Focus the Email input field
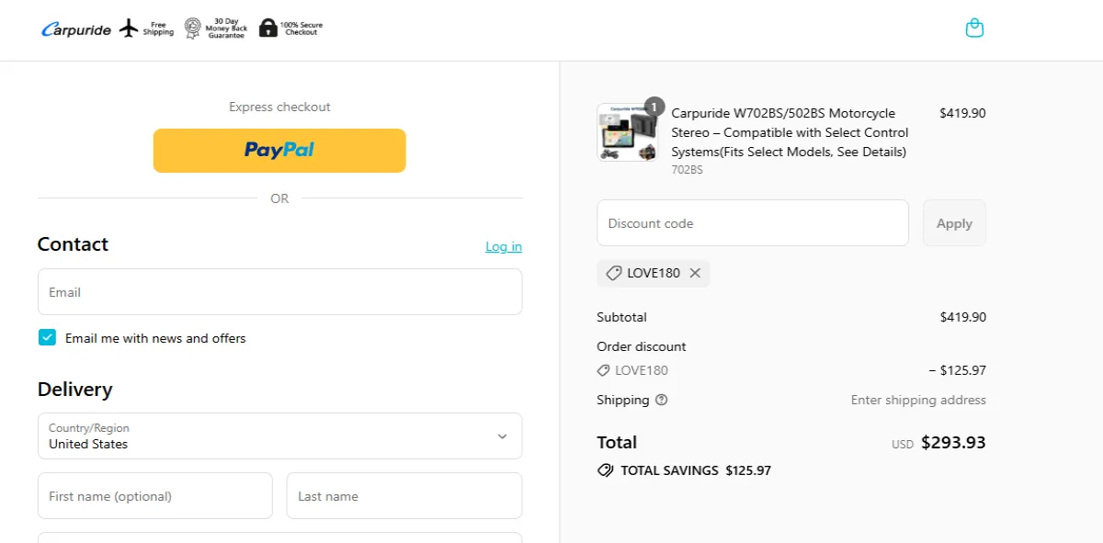The height and width of the screenshot is (543, 1103). click(x=279, y=291)
